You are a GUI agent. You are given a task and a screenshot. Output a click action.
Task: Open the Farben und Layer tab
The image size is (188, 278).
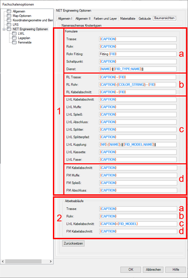point(105,19)
